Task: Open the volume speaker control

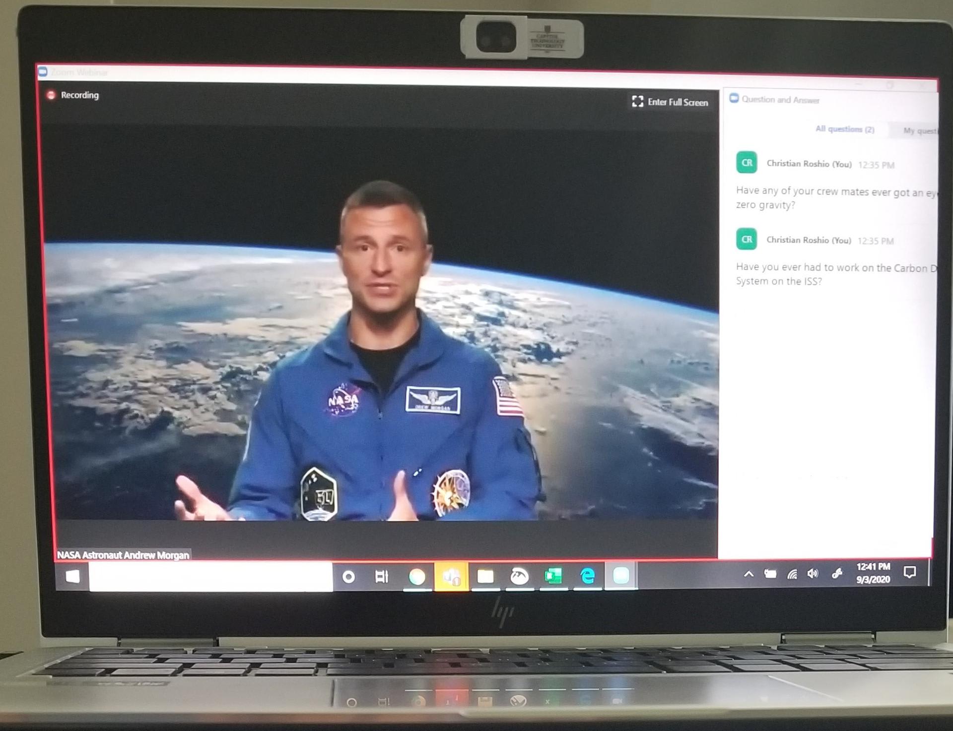Action: click(x=813, y=574)
